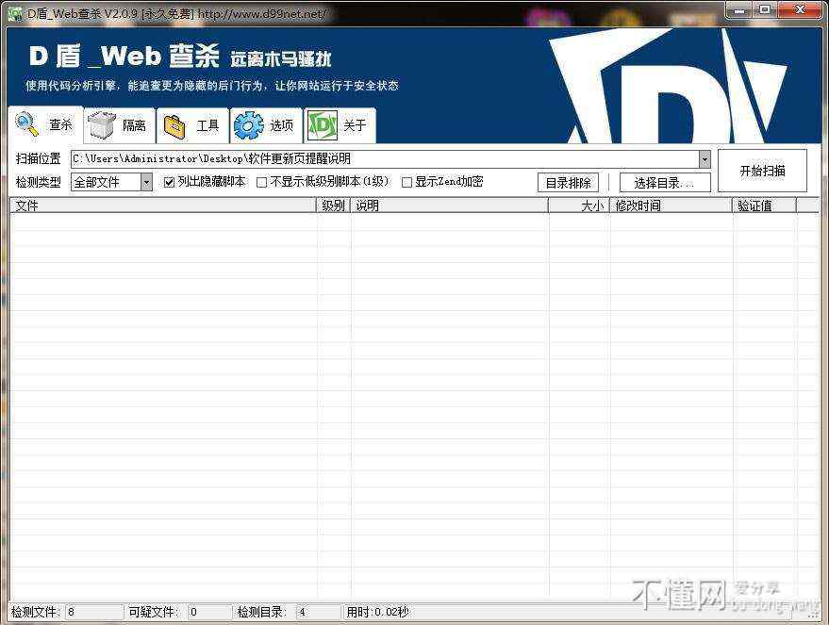The width and height of the screenshot is (829, 625).
Task: Click the D盾 app icon in the title bar
Action: (15, 12)
